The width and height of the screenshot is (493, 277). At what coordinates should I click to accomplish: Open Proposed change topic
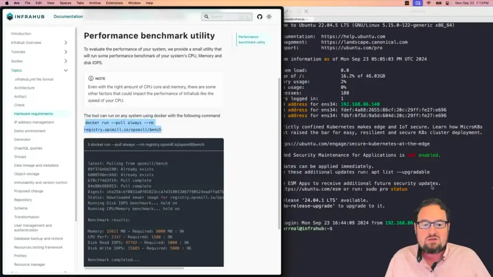point(28,191)
